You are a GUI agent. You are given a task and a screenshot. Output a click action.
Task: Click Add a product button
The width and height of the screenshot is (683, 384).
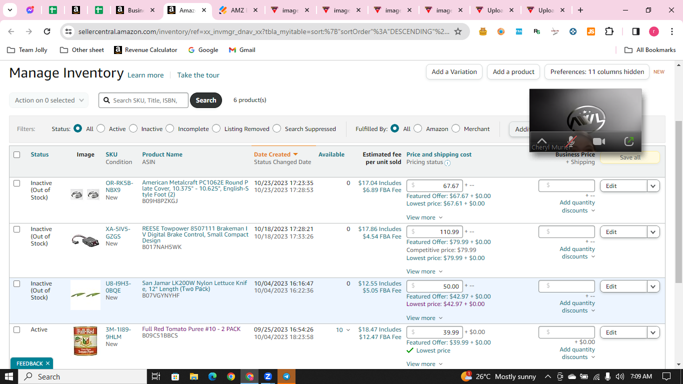513,71
